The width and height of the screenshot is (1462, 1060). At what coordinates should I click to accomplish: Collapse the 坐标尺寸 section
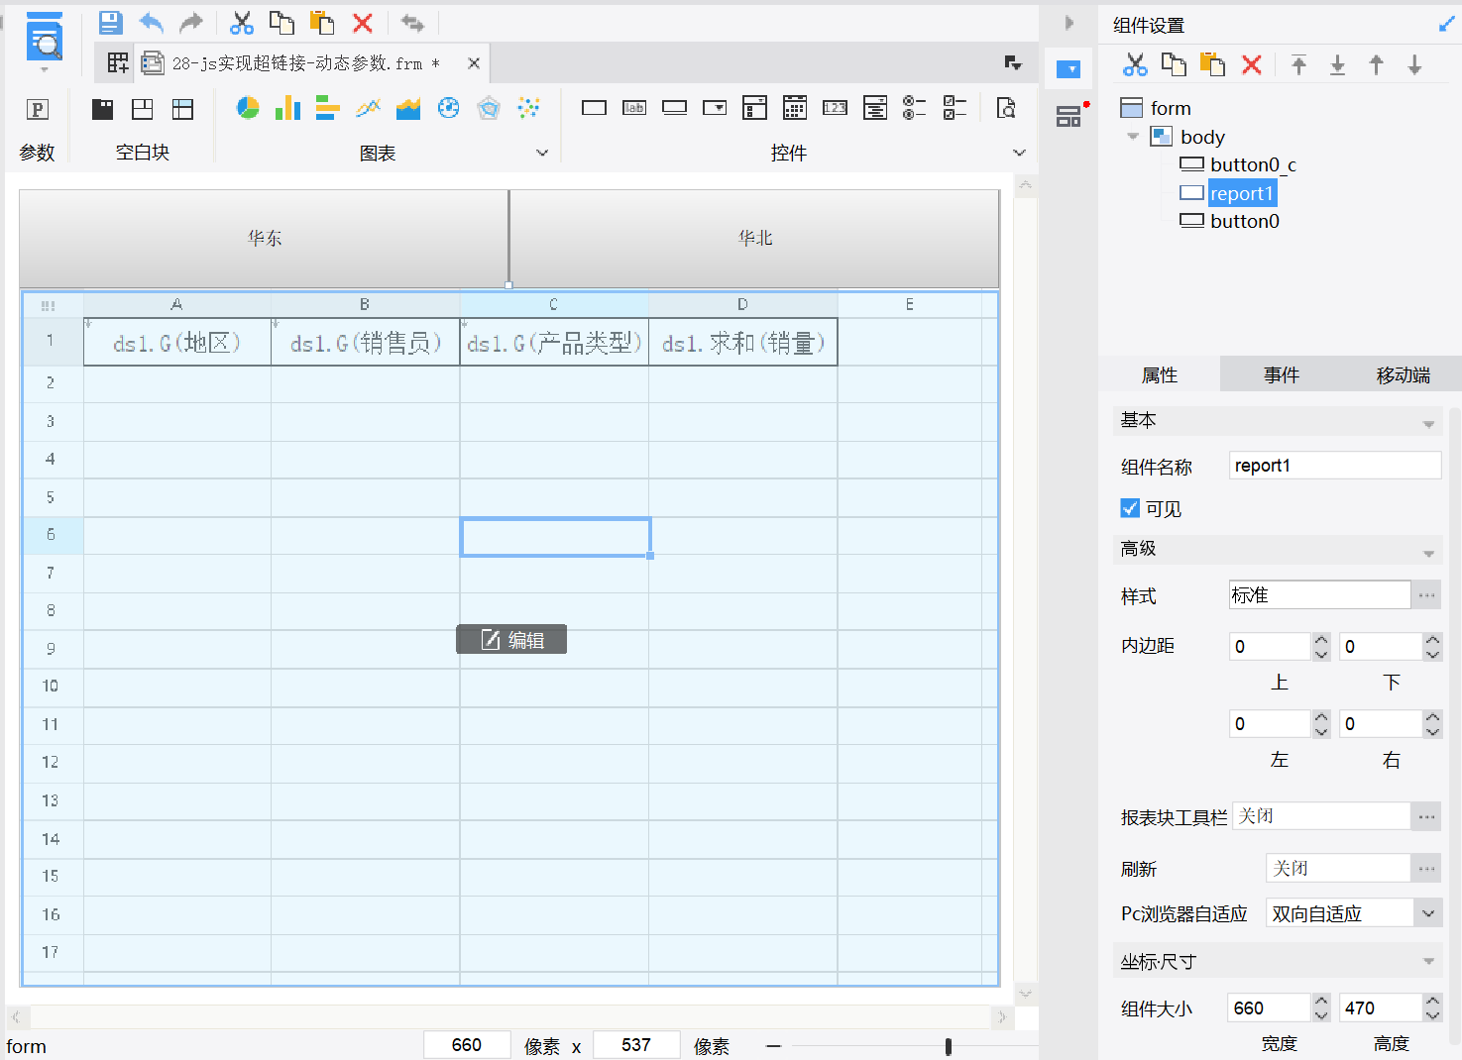[x=1428, y=961]
